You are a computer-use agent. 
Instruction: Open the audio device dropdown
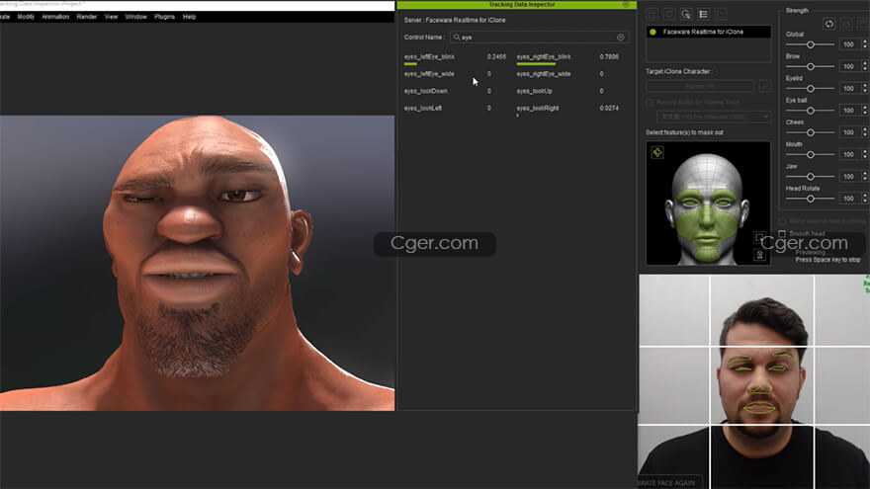click(714, 117)
